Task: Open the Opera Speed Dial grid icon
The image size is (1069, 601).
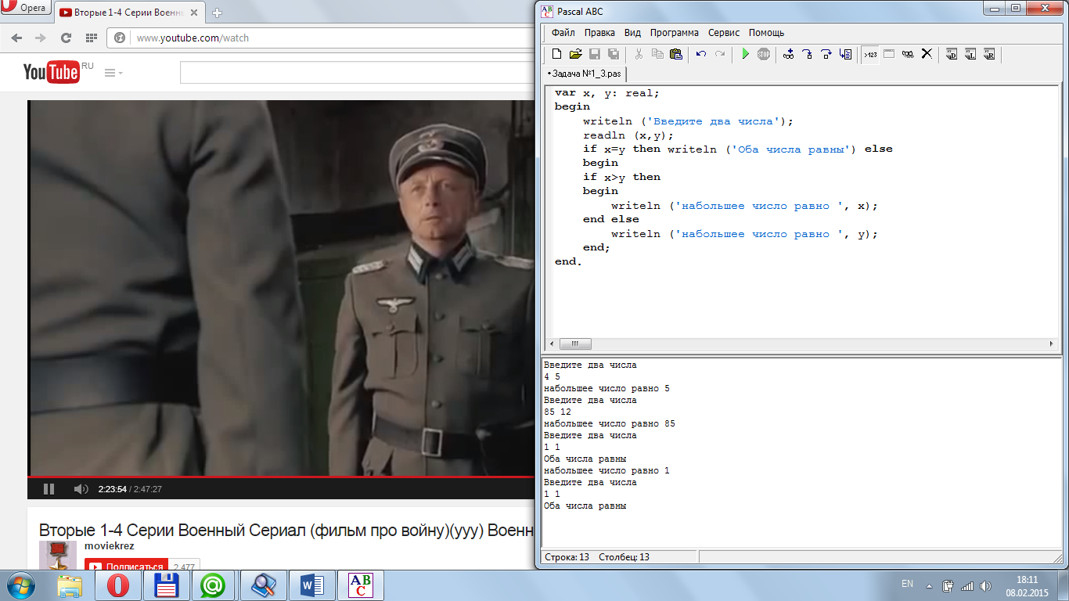Action: (x=91, y=38)
